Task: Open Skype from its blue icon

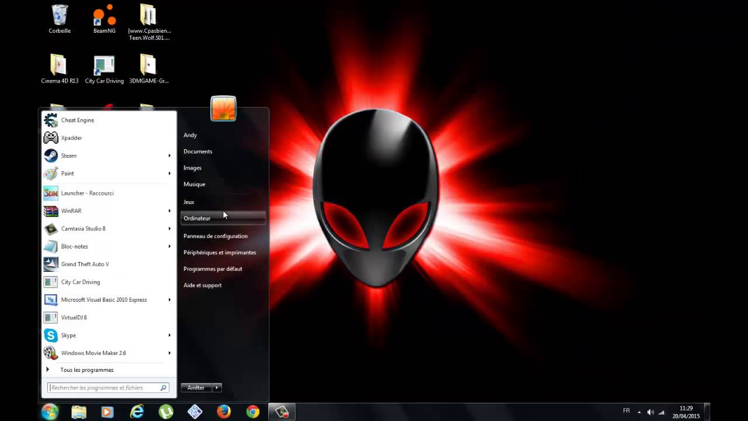Action: click(x=51, y=336)
